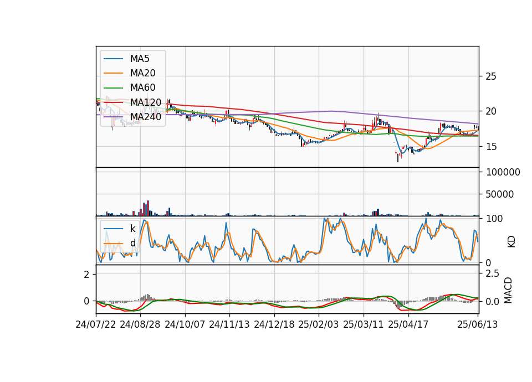Click the MACD axis label
The height and width of the screenshot is (382, 532).
click(508, 290)
